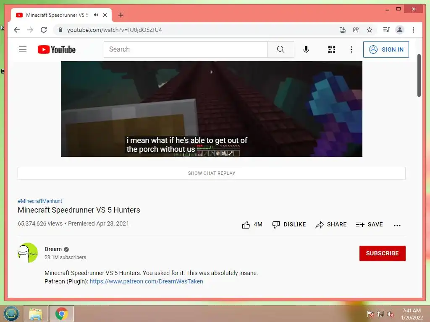Click the 28.1M subscribers text
The width and height of the screenshot is (430, 322).
(65, 257)
